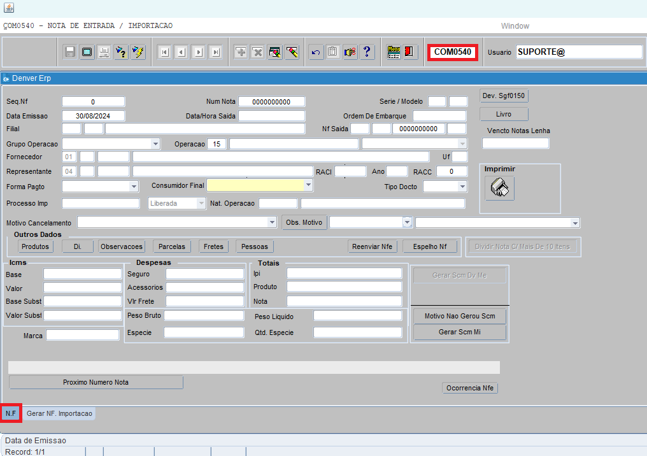Click the Data Emissao date field
This screenshot has width=647, height=456.
(x=93, y=116)
